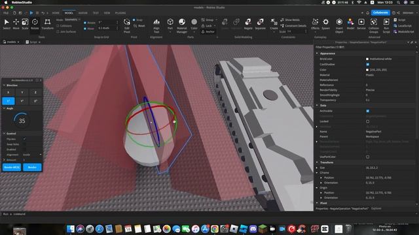The width and height of the screenshot is (419, 235).
Task: Toggle the Rotate snap checkbox
Action: click(85, 23)
